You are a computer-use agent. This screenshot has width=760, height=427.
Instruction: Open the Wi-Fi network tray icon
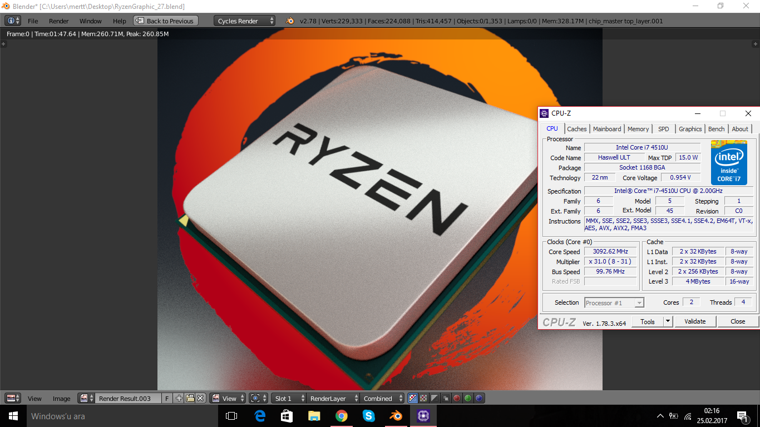[x=688, y=416]
